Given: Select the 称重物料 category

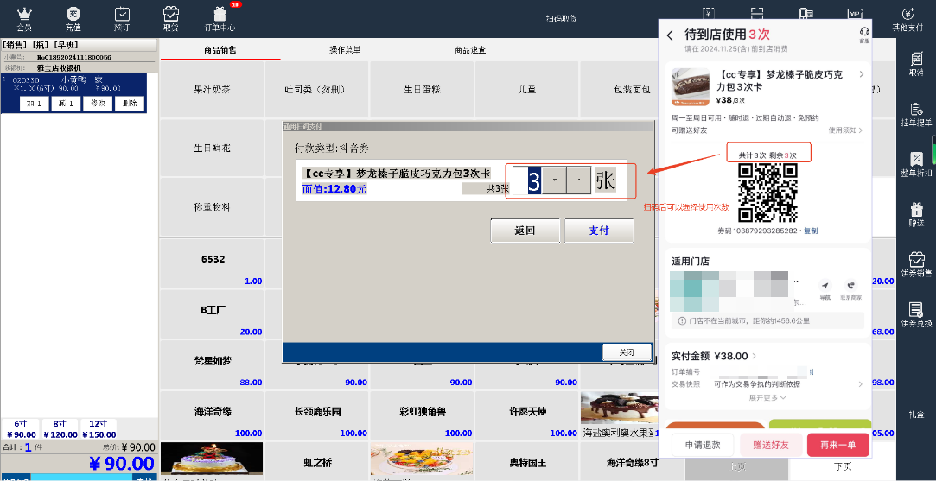Looking at the screenshot, I should [212, 206].
